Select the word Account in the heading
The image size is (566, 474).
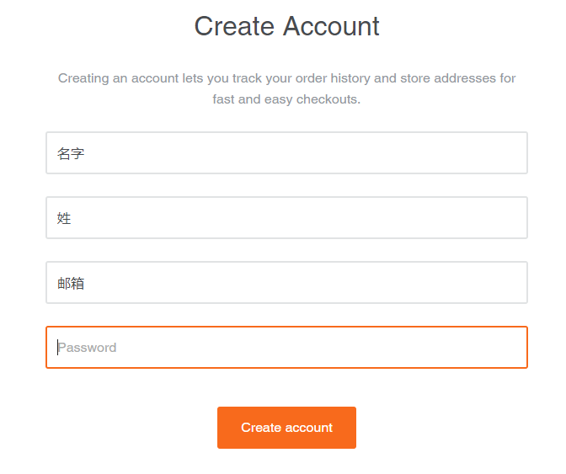(x=331, y=26)
